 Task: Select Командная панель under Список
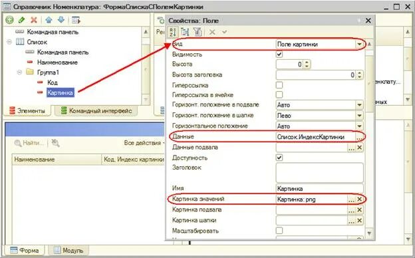pos(63,53)
